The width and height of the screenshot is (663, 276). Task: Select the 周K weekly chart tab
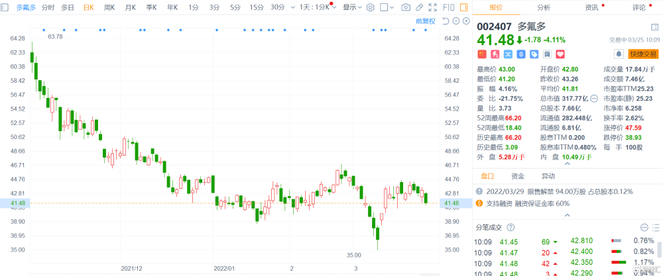click(x=109, y=7)
